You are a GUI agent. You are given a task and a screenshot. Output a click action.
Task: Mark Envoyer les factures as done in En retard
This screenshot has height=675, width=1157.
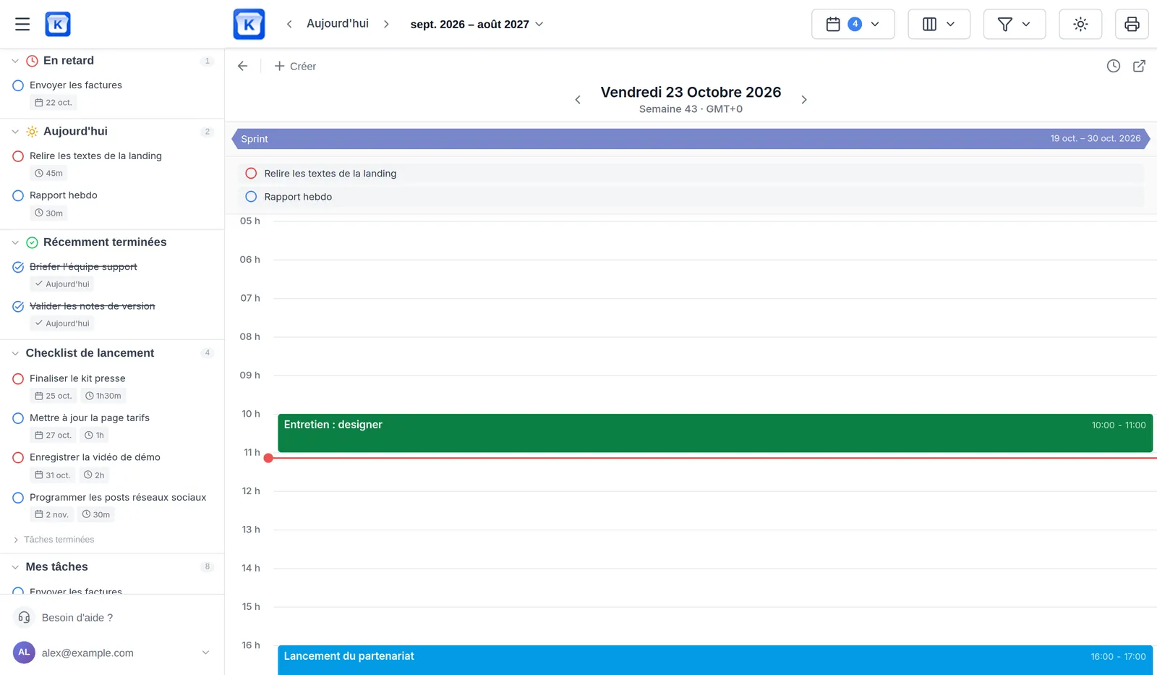(x=18, y=85)
